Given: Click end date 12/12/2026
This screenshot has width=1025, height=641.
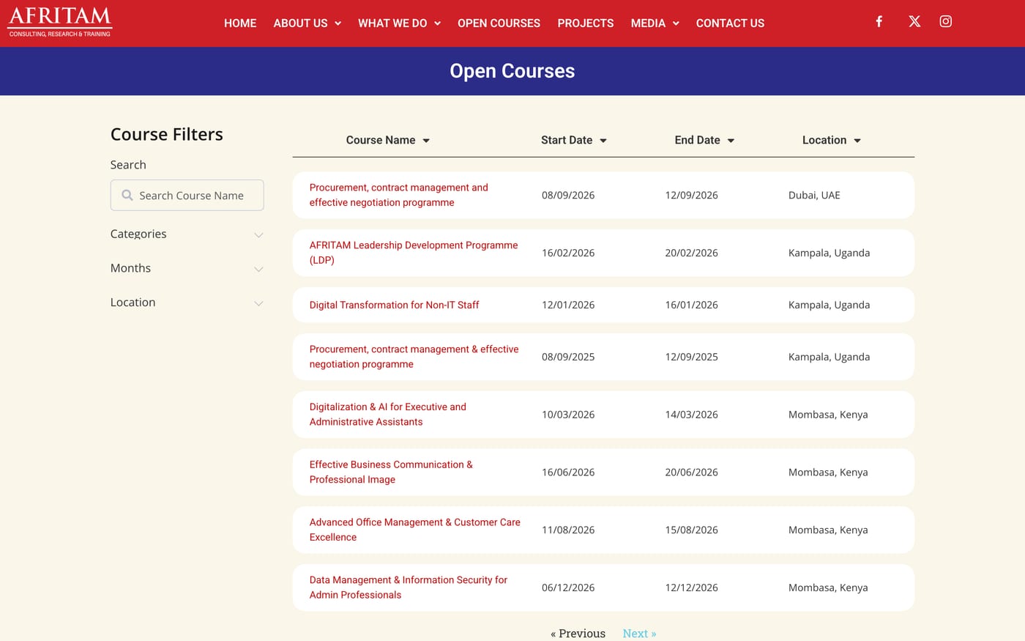Looking at the screenshot, I should tap(691, 588).
